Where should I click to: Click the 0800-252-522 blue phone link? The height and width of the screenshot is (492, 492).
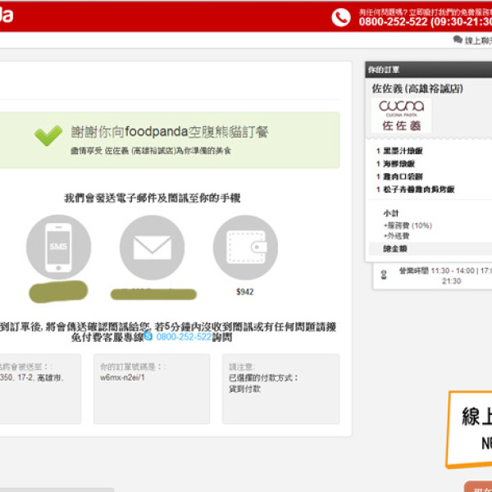(184, 336)
